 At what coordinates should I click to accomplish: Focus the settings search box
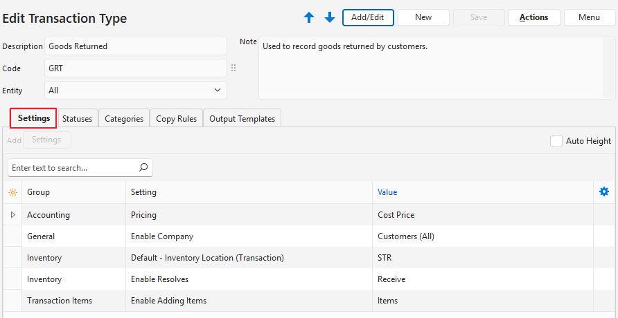71,168
